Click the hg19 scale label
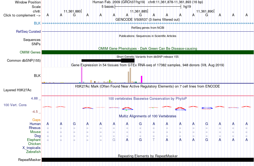The image size is (254, 166). (187, 7)
